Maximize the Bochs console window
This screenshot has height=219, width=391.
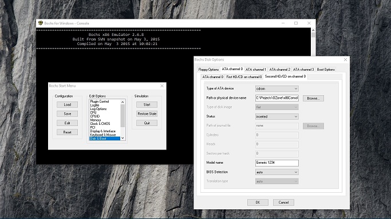click(x=296, y=23)
